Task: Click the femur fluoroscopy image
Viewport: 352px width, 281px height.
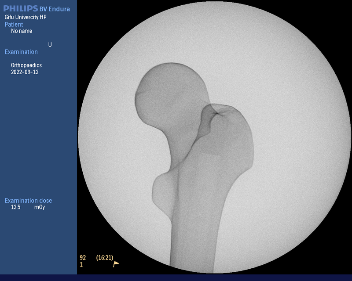Action: [x=214, y=137]
